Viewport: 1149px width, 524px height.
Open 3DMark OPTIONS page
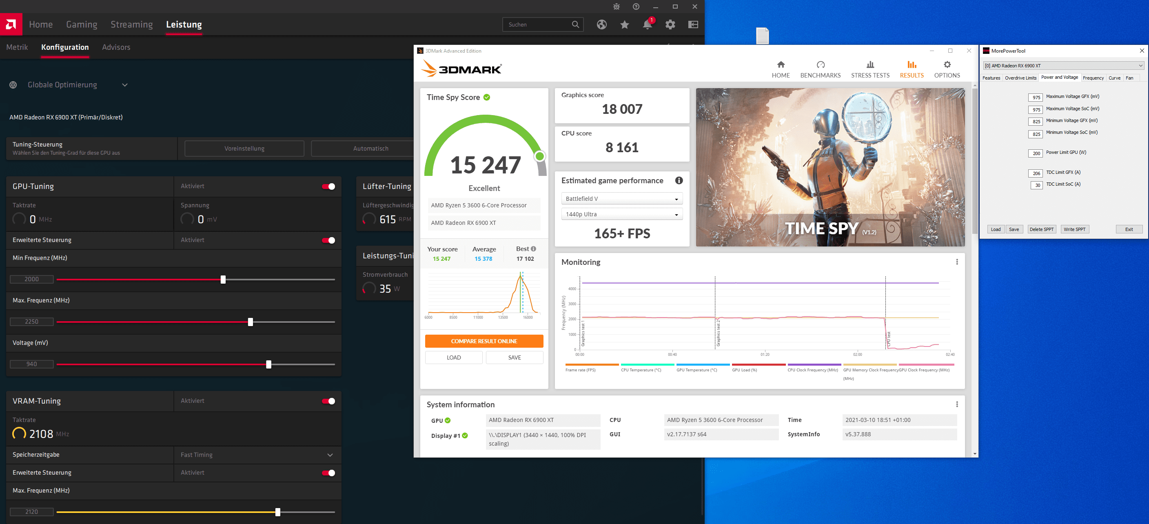(947, 69)
